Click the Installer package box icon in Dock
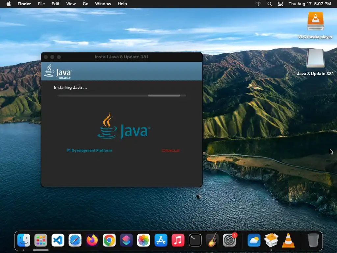Viewport: 337px width, 253px height. (271, 240)
